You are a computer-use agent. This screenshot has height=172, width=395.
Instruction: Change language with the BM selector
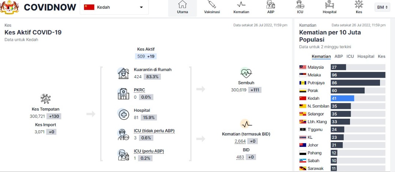click(382, 7)
